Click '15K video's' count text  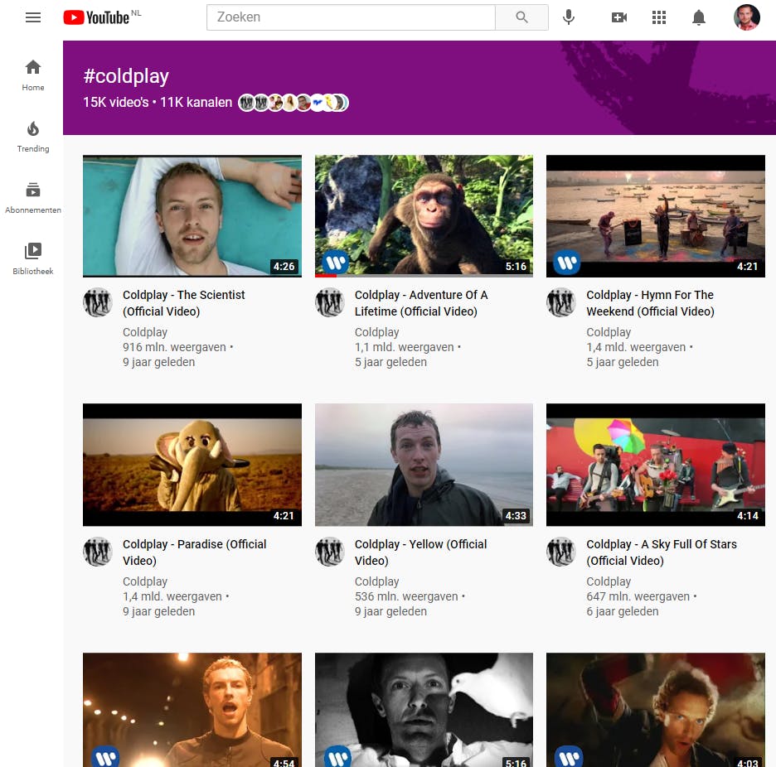pos(116,103)
